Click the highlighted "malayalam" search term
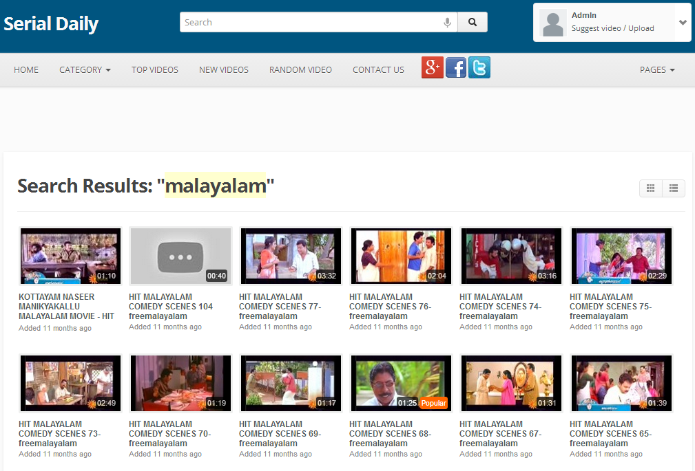This screenshot has width=695, height=471. [216, 186]
